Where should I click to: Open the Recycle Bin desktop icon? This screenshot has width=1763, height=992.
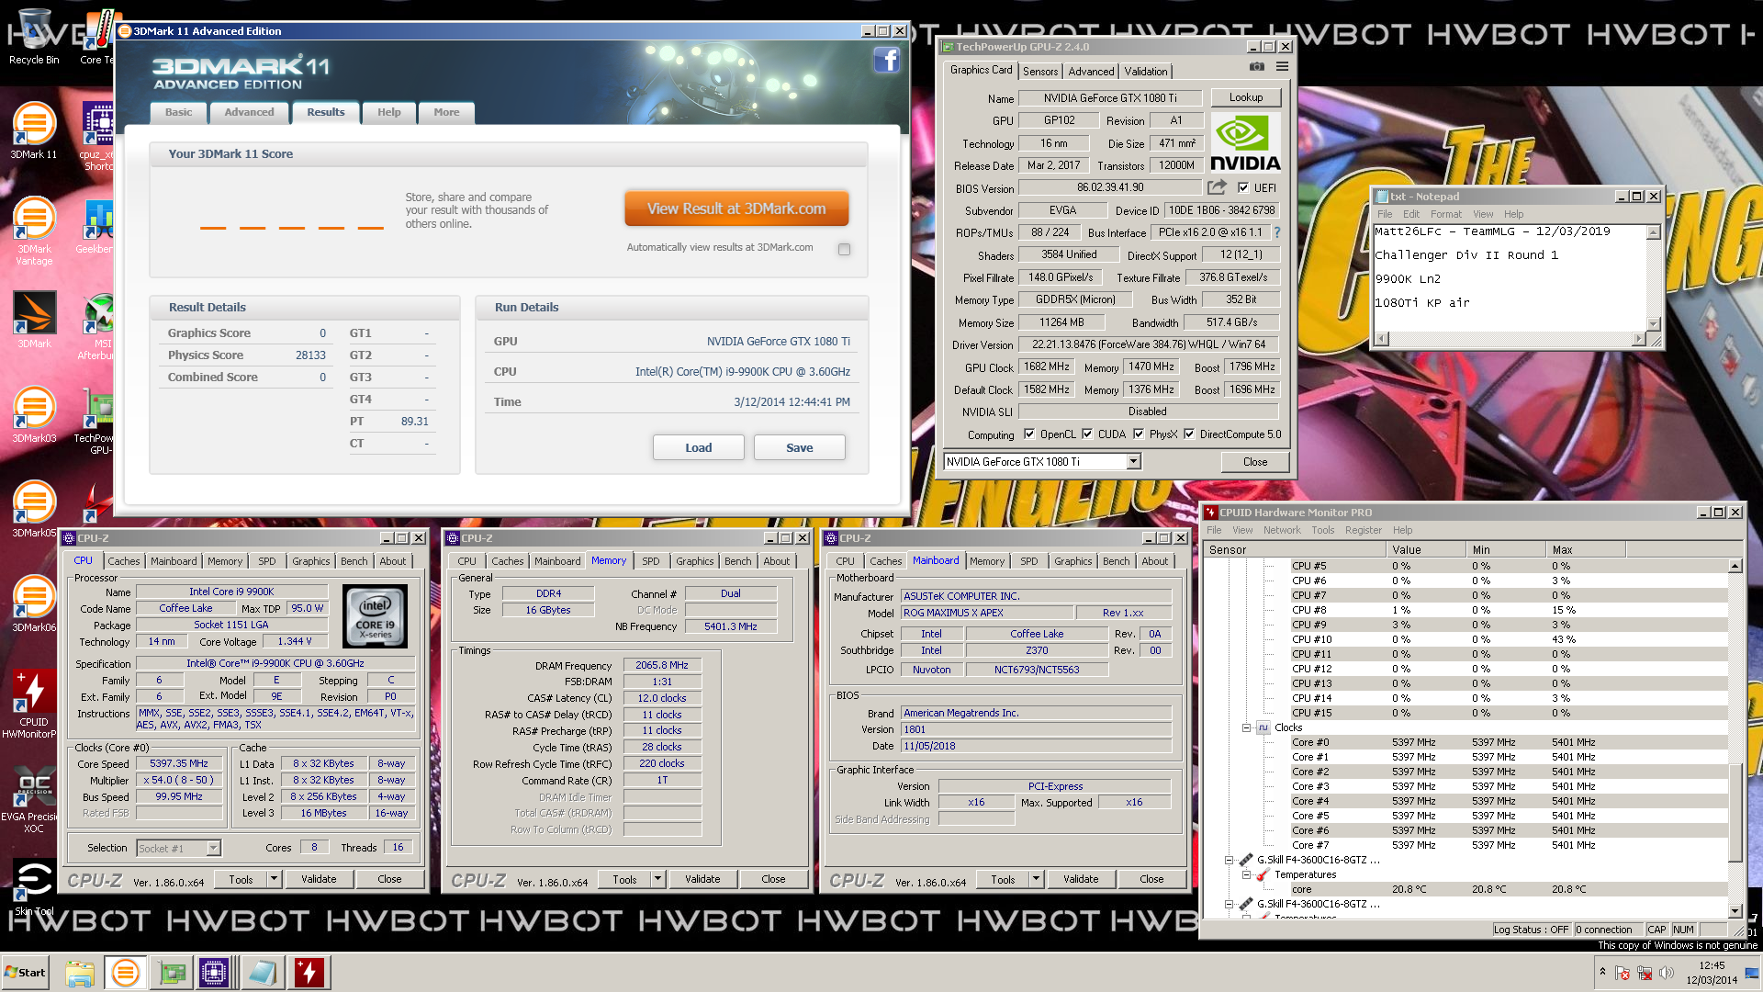tap(34, 37)
